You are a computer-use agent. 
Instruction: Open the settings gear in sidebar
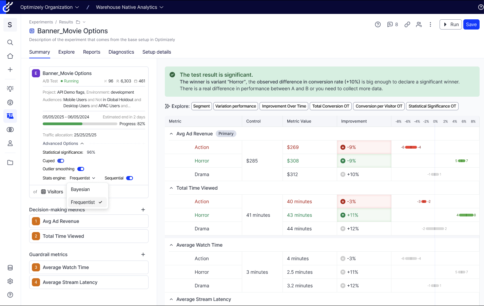(10, 281)
